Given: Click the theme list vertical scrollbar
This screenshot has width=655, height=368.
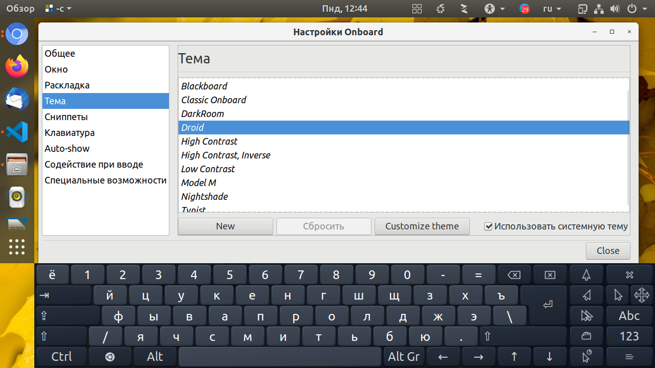Looking at the screenshot, I should (628, 147).
